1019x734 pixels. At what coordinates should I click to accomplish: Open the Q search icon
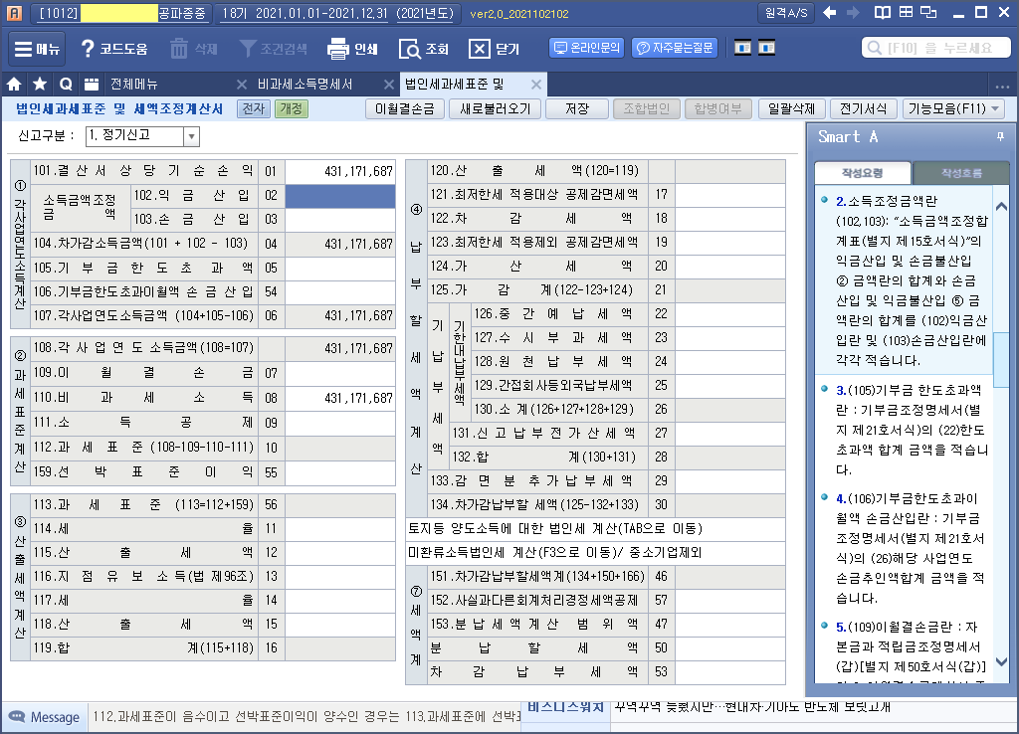coord(66,84)
